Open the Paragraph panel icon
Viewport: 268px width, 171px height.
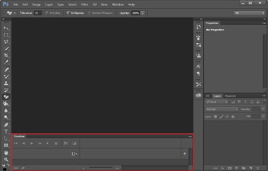pyautogui.click(x=198, y=74)
